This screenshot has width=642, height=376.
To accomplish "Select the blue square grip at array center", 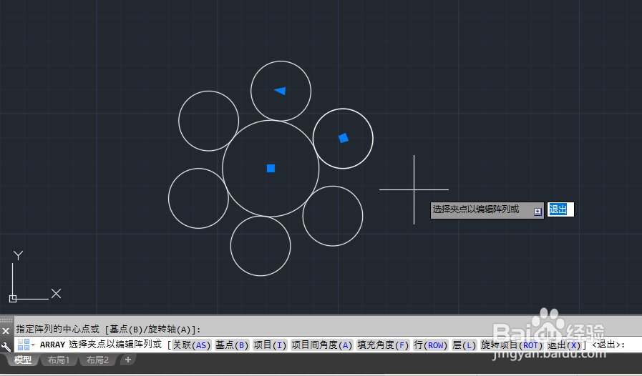I will point(271,168).
